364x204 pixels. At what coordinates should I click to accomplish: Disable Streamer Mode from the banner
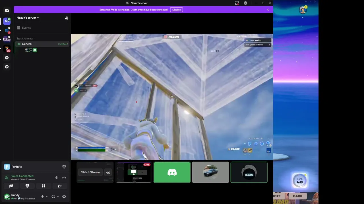pos(176,10)
